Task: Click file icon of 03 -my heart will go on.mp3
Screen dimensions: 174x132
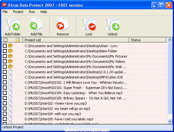Action: 10,108
